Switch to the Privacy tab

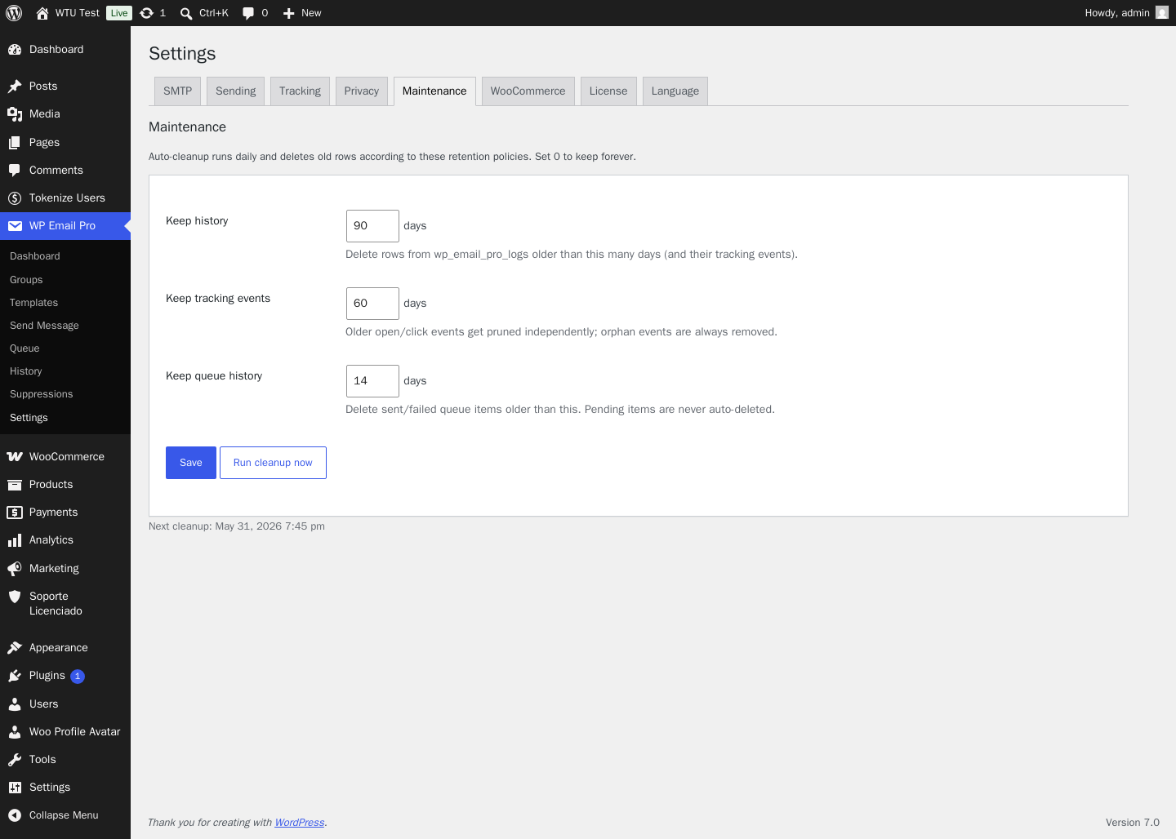(x=362, y=91)
